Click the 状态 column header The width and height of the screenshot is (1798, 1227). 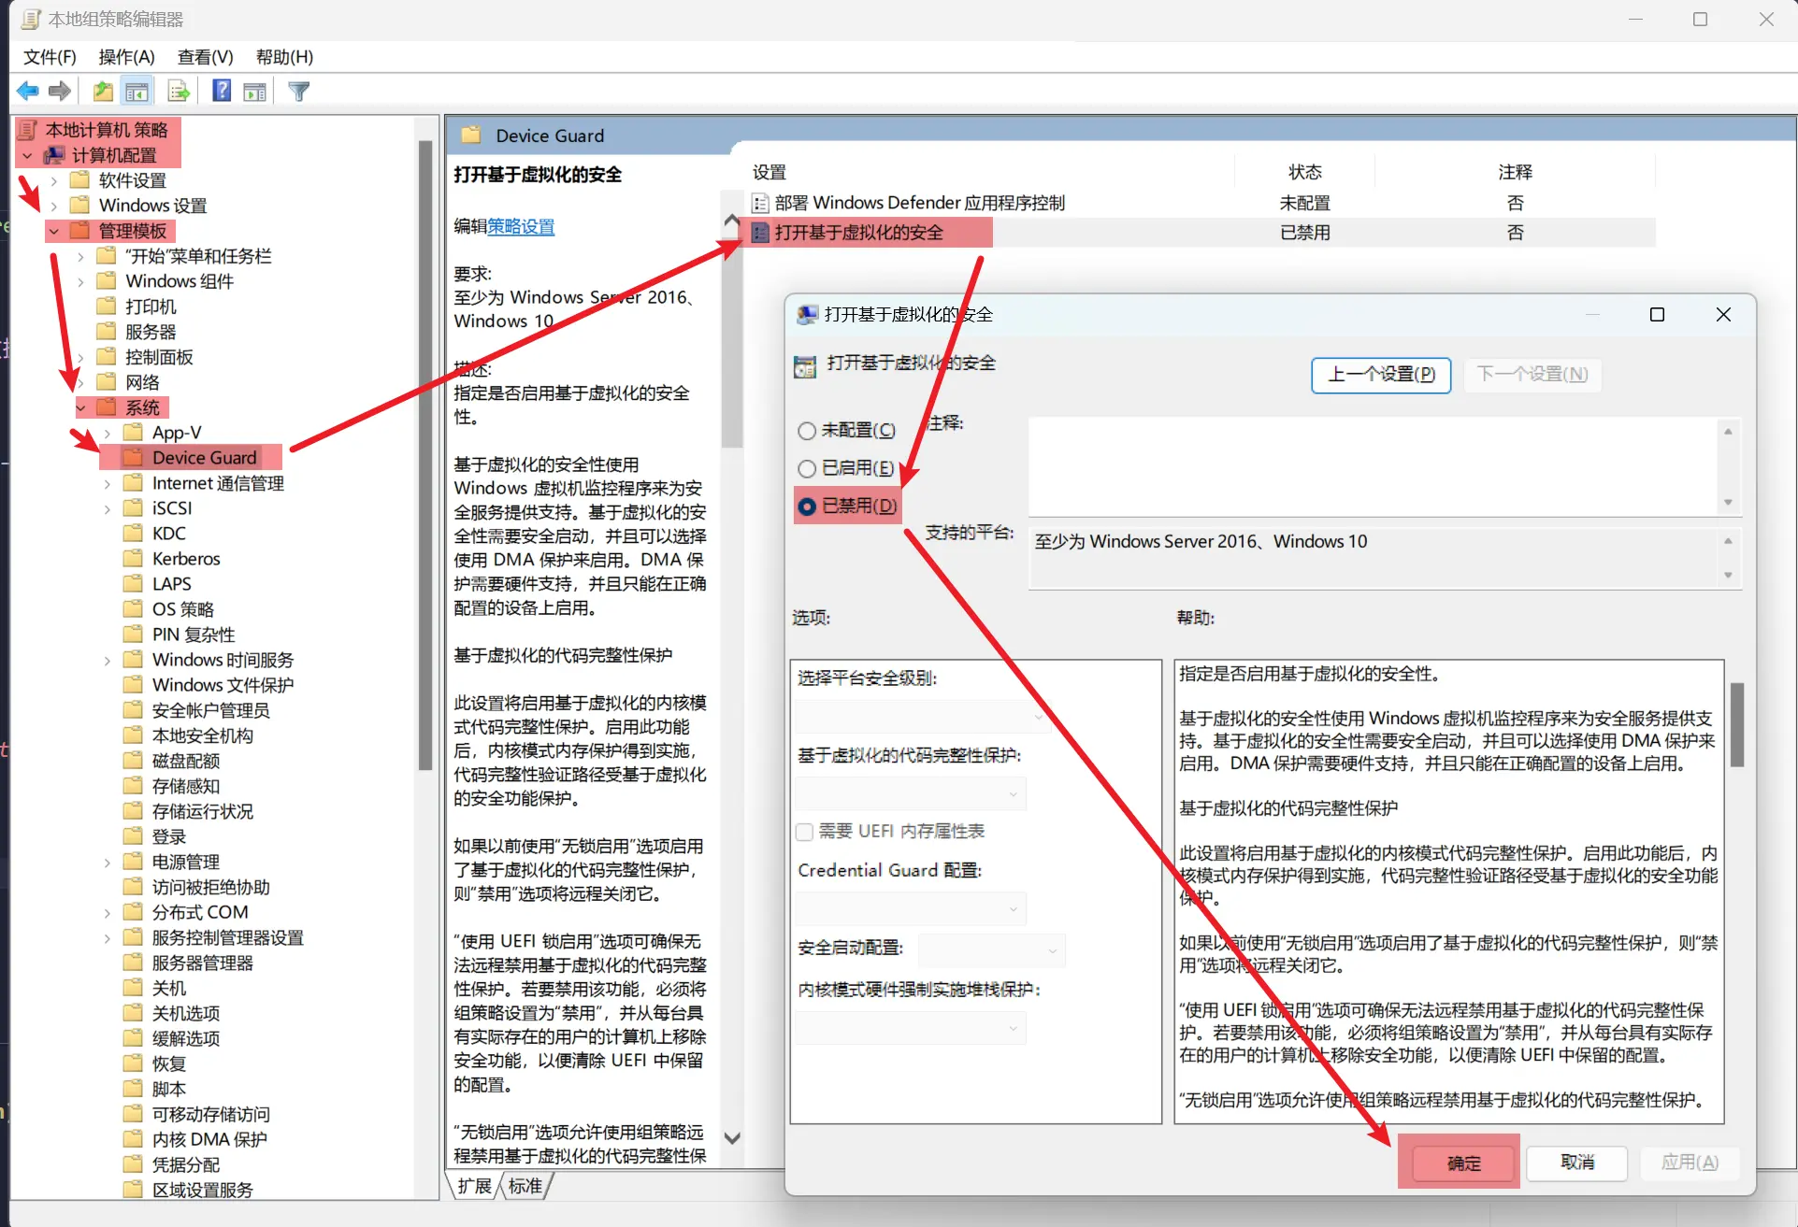[x=1304, y=172]
